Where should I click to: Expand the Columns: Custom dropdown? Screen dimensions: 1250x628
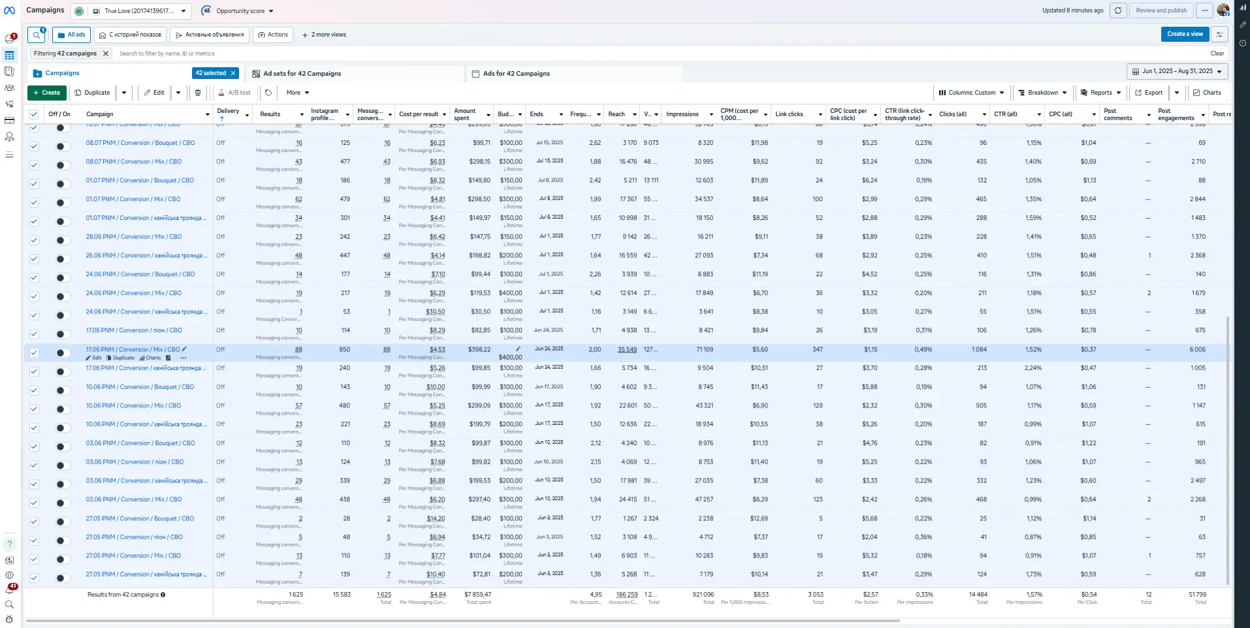(x=971, y=93)
